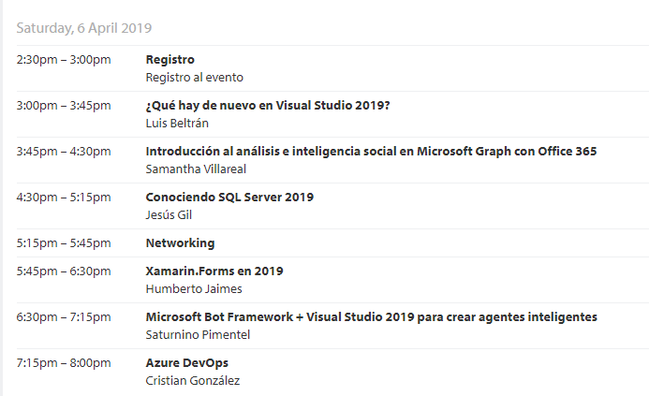Select the '5:45pm – 6:30pm' time slot

point(64,271)
